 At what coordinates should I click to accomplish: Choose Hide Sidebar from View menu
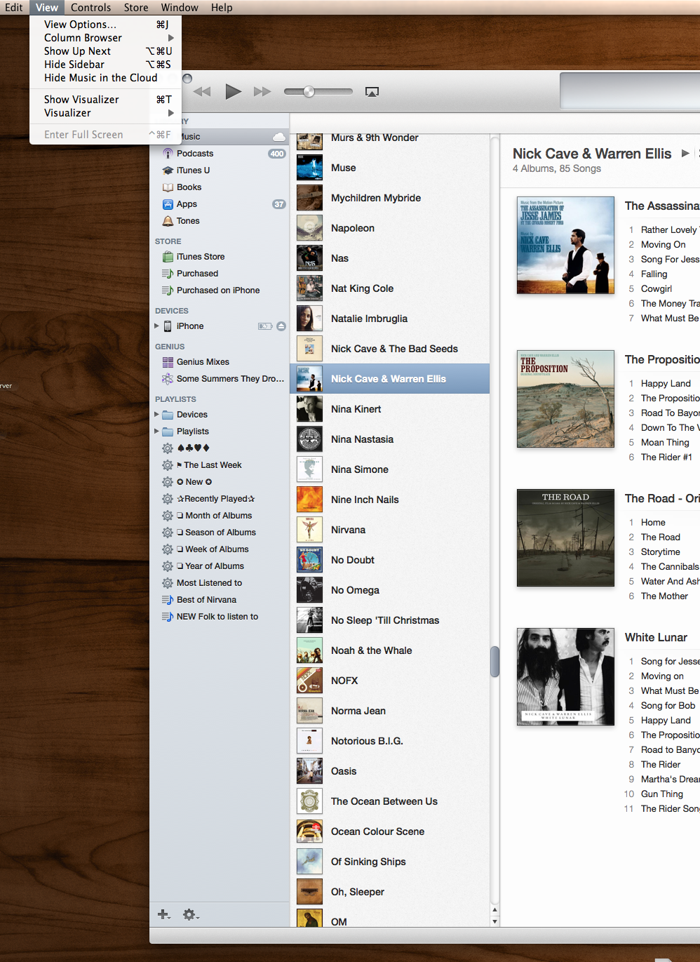(106, 65)
